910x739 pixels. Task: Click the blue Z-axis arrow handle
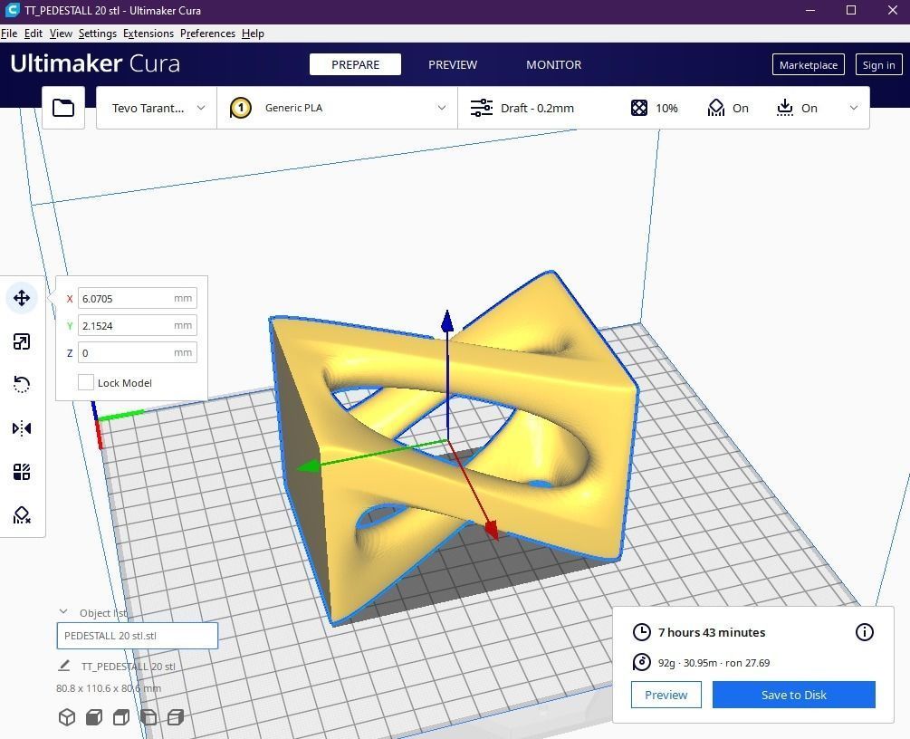coord(447,322)
